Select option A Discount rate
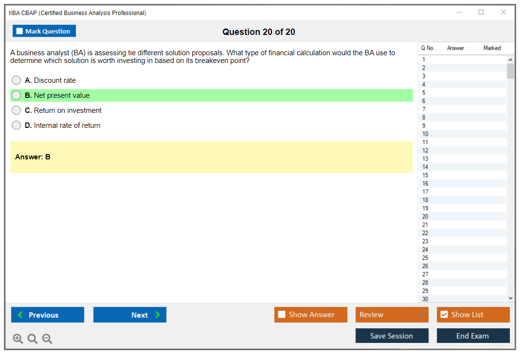 click(x=17, y=80)
